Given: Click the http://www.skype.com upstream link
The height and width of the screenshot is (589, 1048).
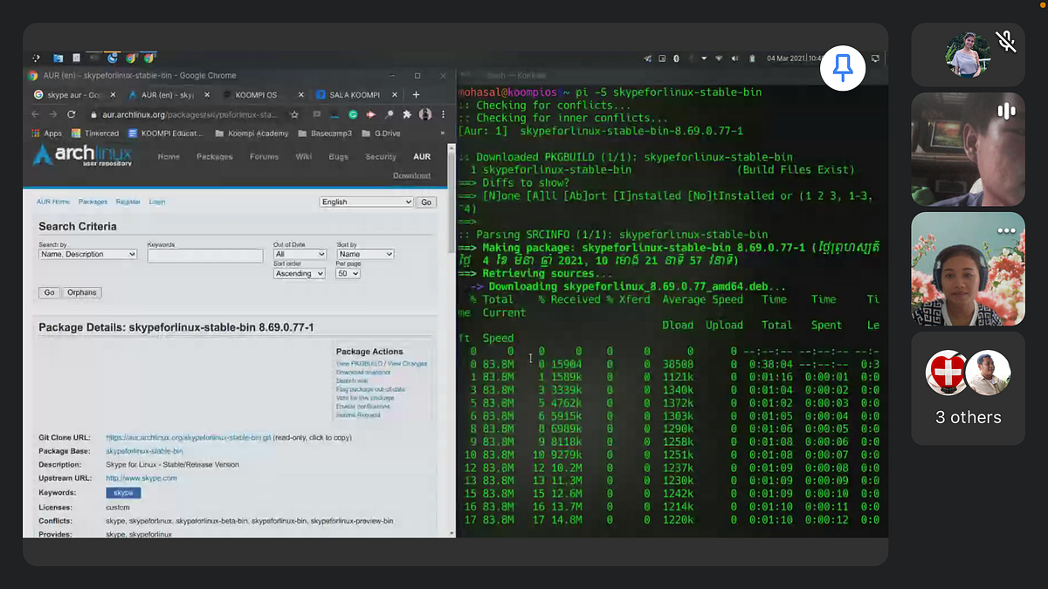Looking at the screenshot, I should 141,478.
